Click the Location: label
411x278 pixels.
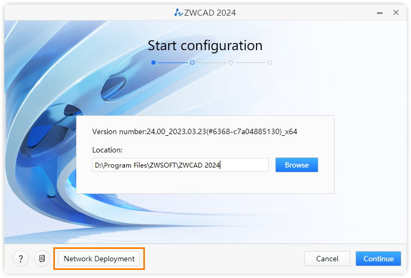[107, 150]
